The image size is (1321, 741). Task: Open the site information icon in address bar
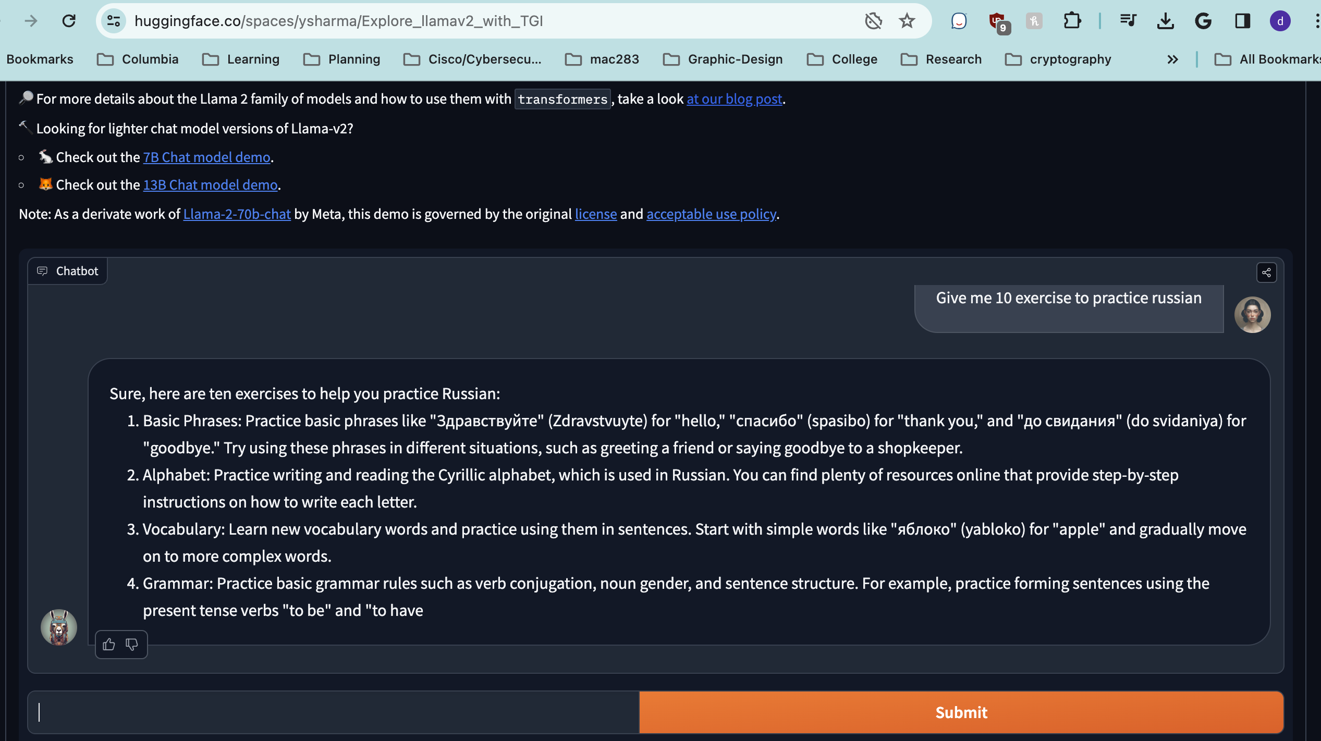[114, 21]
